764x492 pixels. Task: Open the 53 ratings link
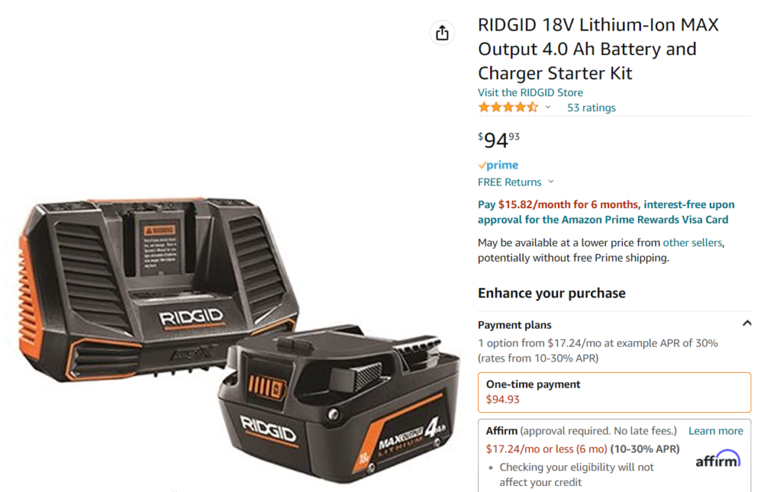pyautogui.click(x=591, y=107)
